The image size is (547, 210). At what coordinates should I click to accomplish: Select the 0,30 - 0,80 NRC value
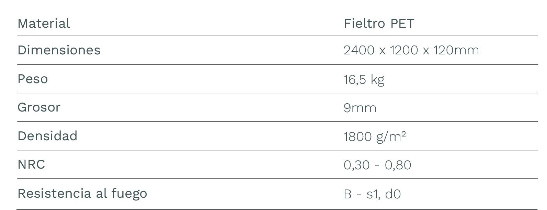pos(377,165)
